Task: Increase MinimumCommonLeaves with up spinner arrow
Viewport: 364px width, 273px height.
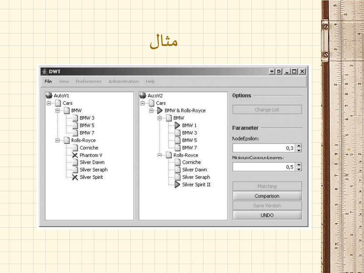Action: pos(299,165)
